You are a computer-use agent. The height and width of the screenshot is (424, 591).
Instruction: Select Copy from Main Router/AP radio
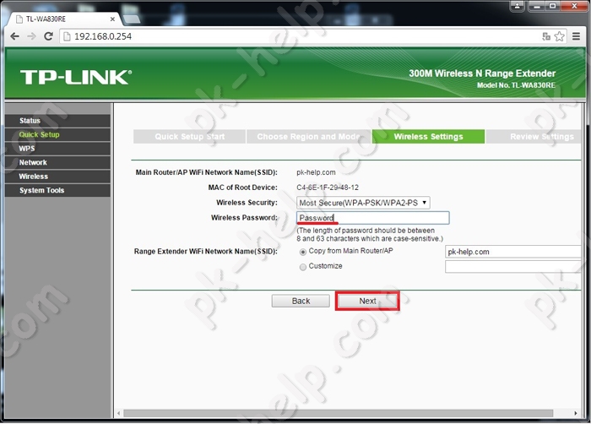(302, 252)
